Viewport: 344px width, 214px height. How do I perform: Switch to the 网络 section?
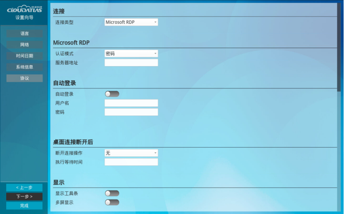pyautogui.click(x=25, y=45)
